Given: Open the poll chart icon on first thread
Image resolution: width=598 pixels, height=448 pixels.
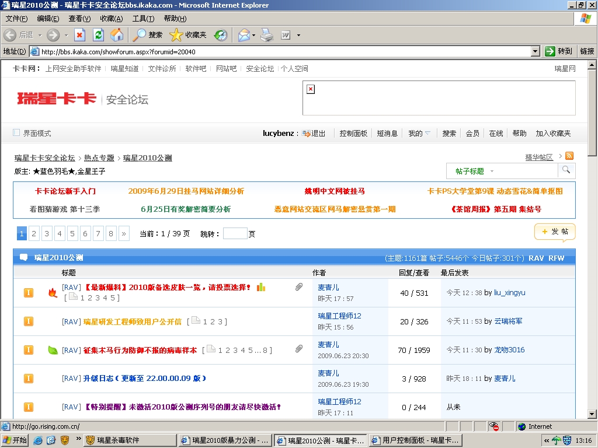Looking at the screenshot, I should tap(261, 287).
